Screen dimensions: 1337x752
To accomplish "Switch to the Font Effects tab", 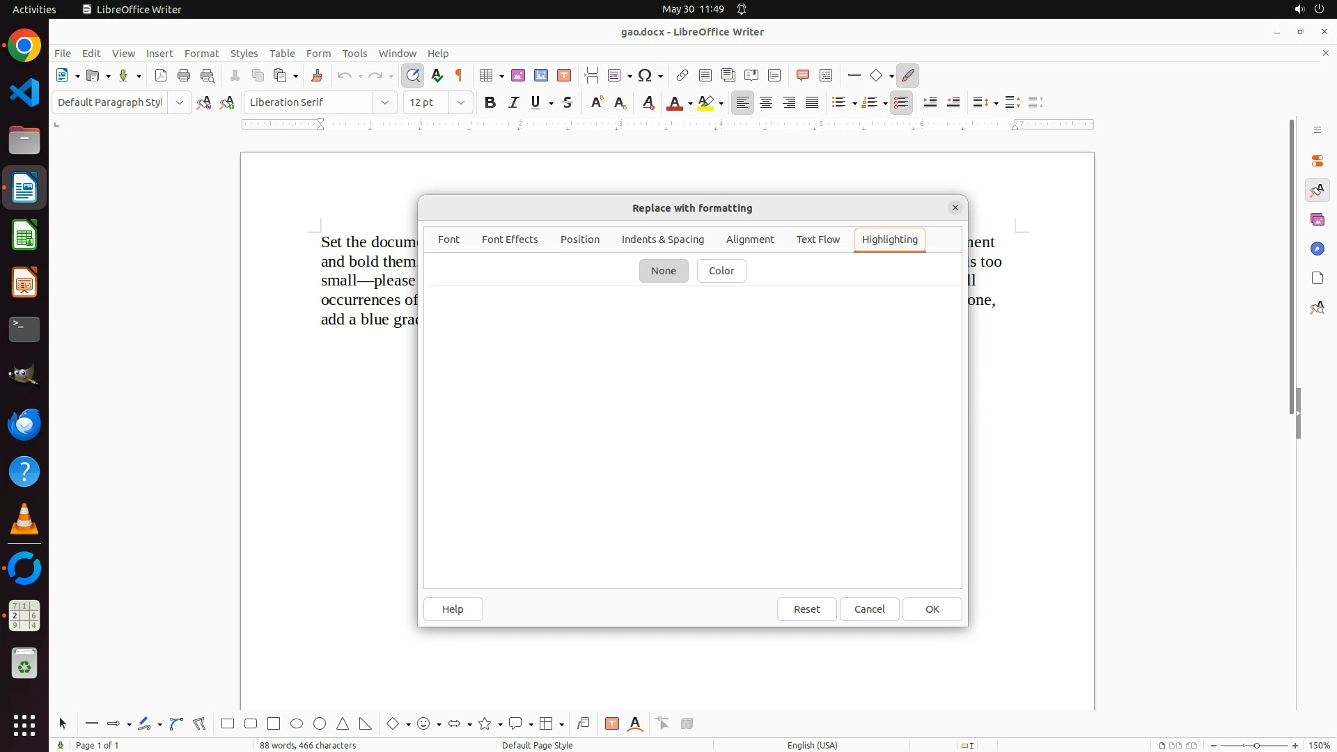I will pyautogui.click(x=509, y=240).
